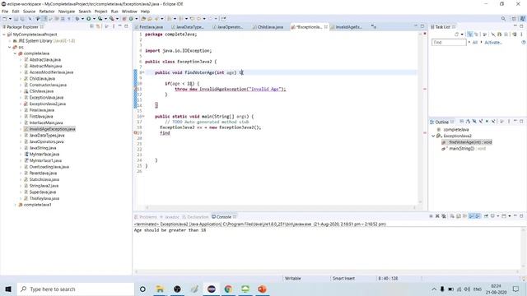Click Remove Launch icon in Console

[x=437, y=216]
